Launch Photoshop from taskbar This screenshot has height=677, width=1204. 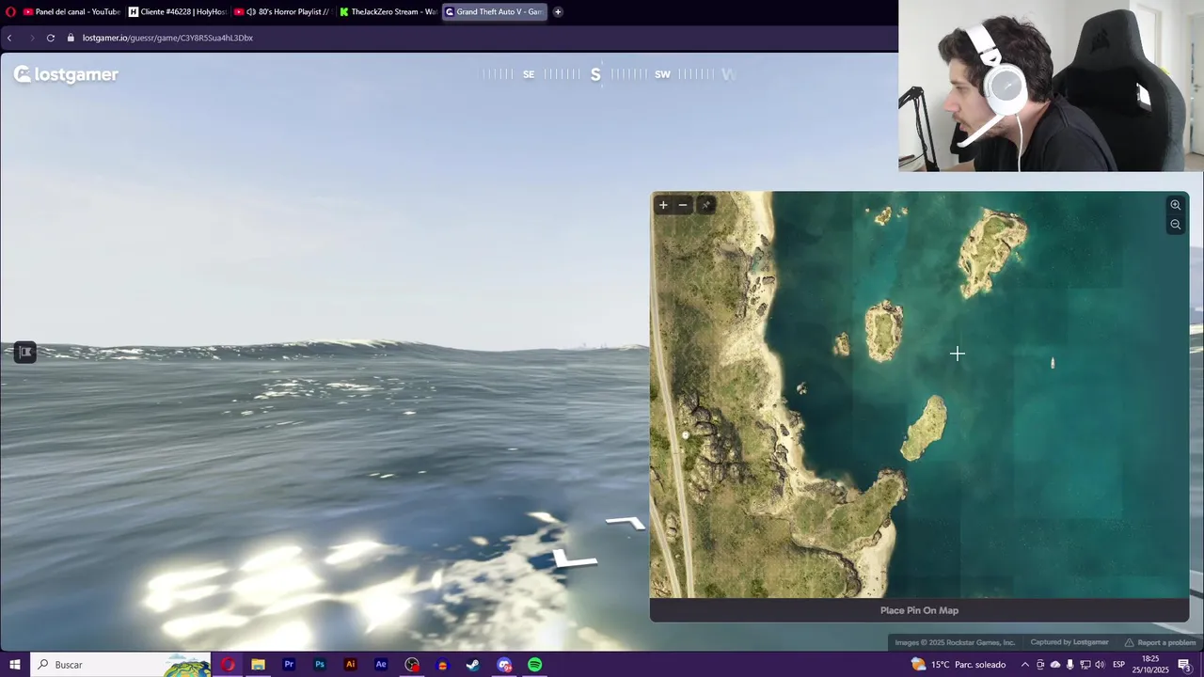coord(320,665)
